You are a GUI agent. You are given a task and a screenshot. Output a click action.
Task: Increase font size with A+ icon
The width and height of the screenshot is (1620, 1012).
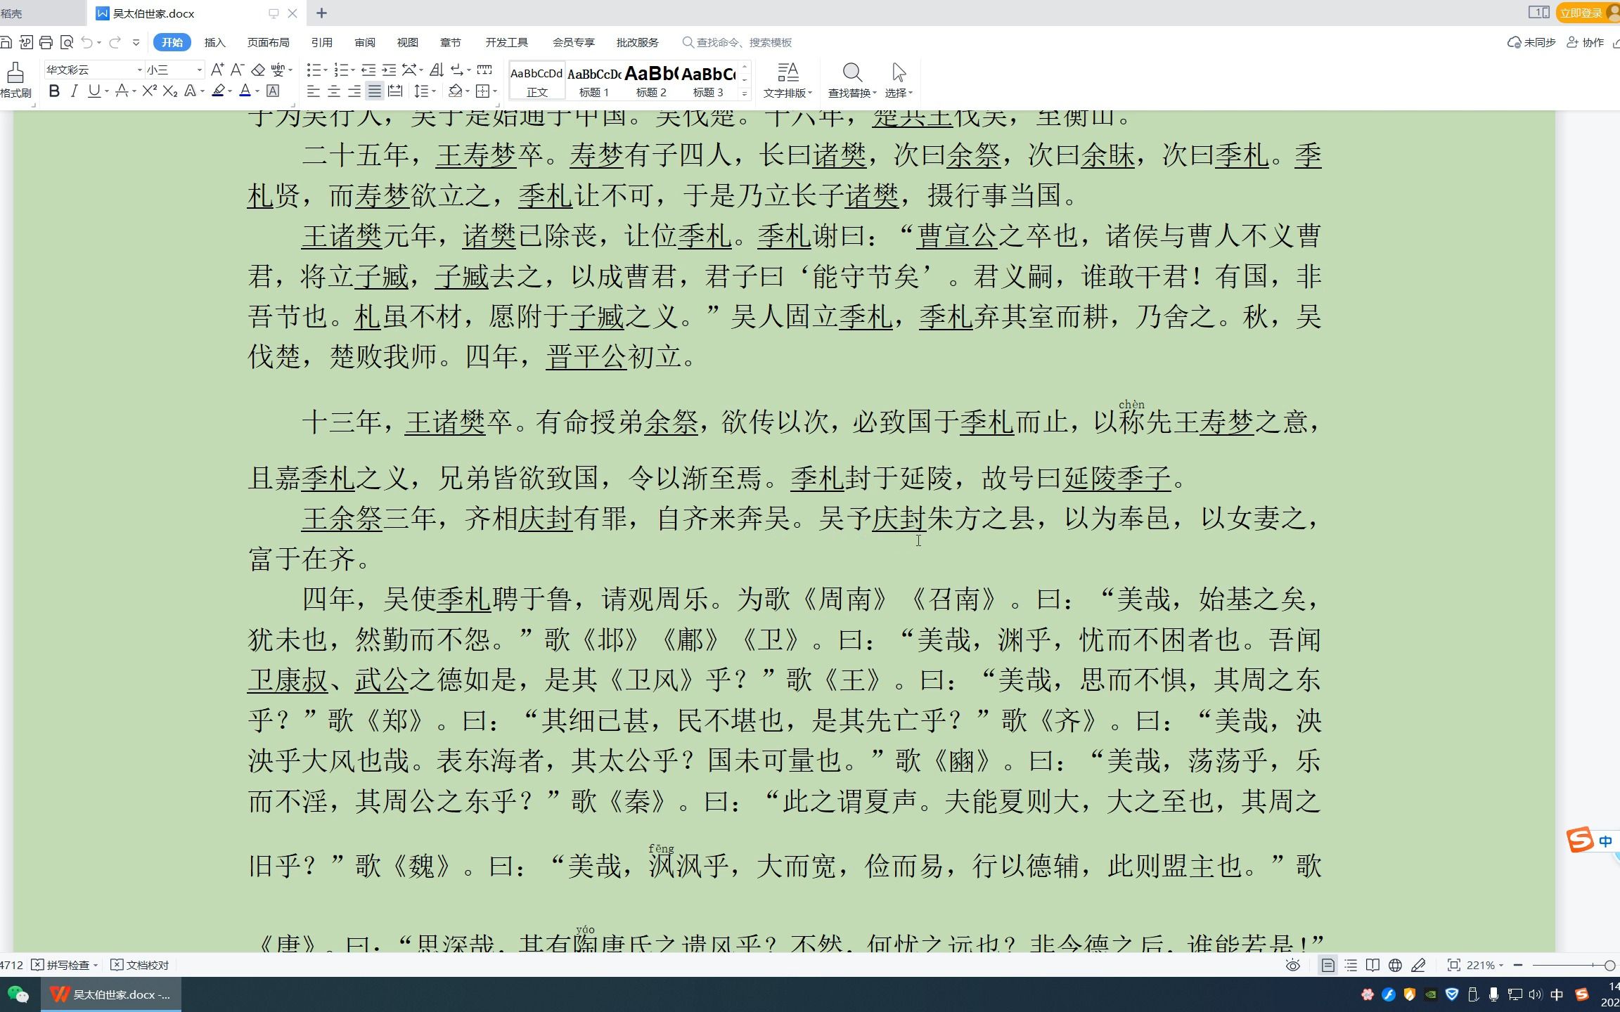tap(217, 70)
